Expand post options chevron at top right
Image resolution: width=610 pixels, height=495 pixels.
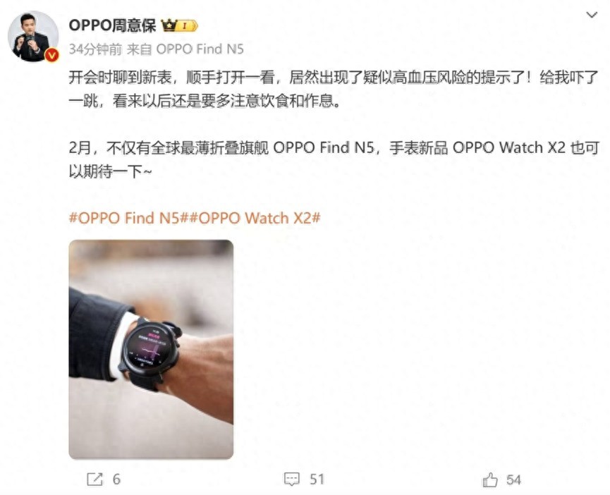[x=592, y=15]
